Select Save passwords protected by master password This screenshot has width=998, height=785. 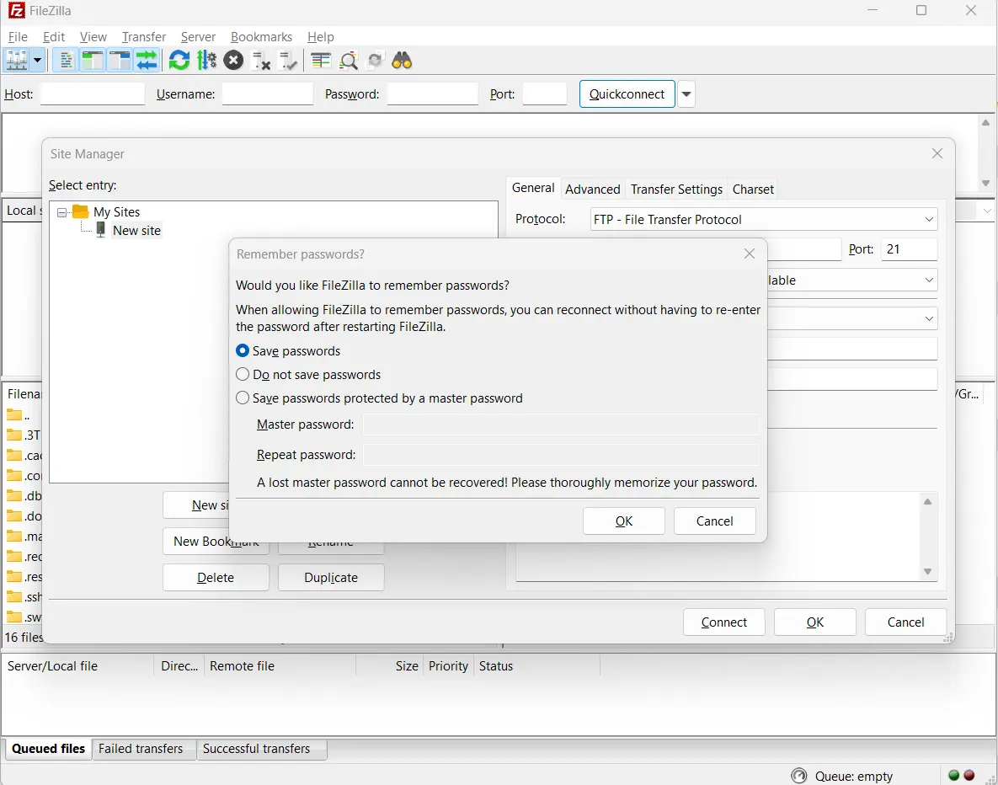click(243, 398)
